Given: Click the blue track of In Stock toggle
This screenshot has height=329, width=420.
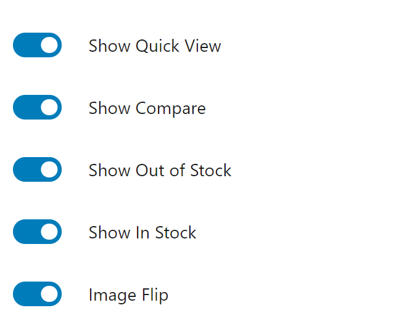Looking at the screenshot, I should tap(25, 232).
